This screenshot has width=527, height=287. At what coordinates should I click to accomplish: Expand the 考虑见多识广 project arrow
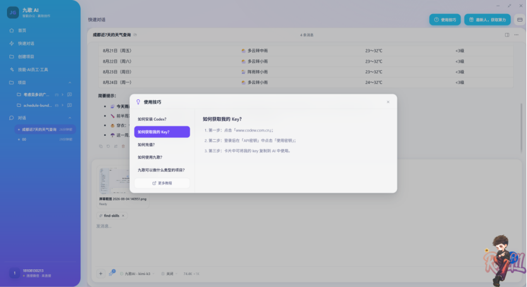(63, 94)
